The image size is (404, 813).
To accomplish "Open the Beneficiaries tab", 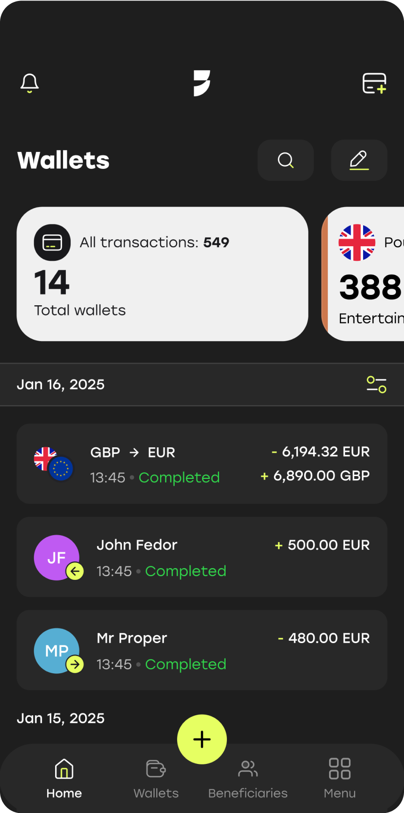I will click(x=248, y=779).
